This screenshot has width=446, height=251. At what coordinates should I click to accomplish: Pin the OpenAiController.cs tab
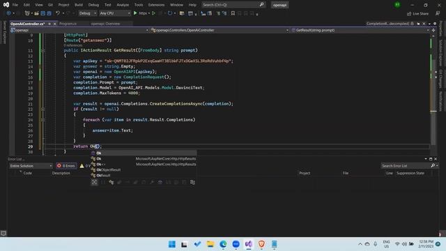click(x=49, y=24)
